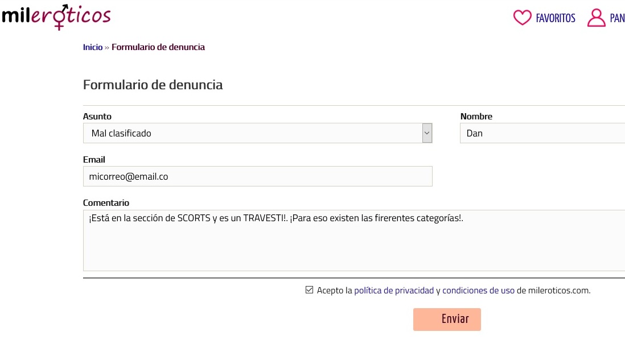Click into the Email input field

tap(257, 176)
